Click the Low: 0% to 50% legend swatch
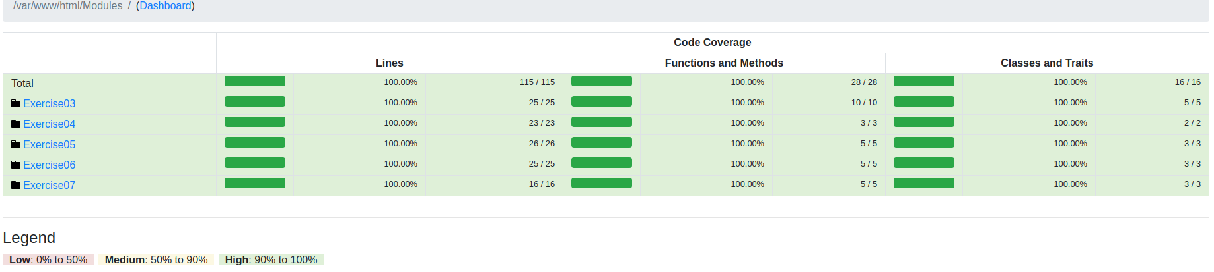1214x272 pixels. [x=48, y=260]
